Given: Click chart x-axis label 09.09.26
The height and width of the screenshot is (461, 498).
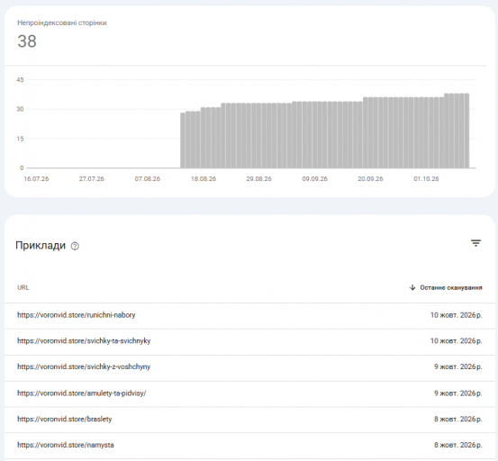Looking at the screenshot, I should [x=315, y=179].
